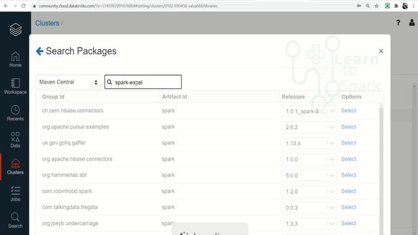Open the user account icon
The width and height of the screenshot is (418, 235).
(x=412, y=23)
